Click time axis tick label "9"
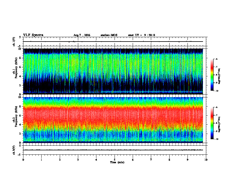This screenshot has width=232, height=179. click(x=187, y=160)
